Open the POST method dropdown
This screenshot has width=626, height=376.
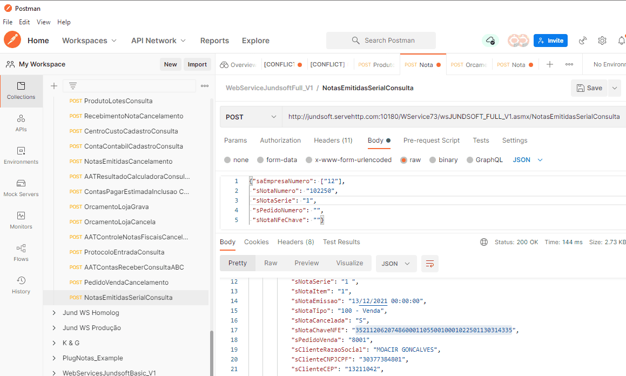tap(251, 117)
